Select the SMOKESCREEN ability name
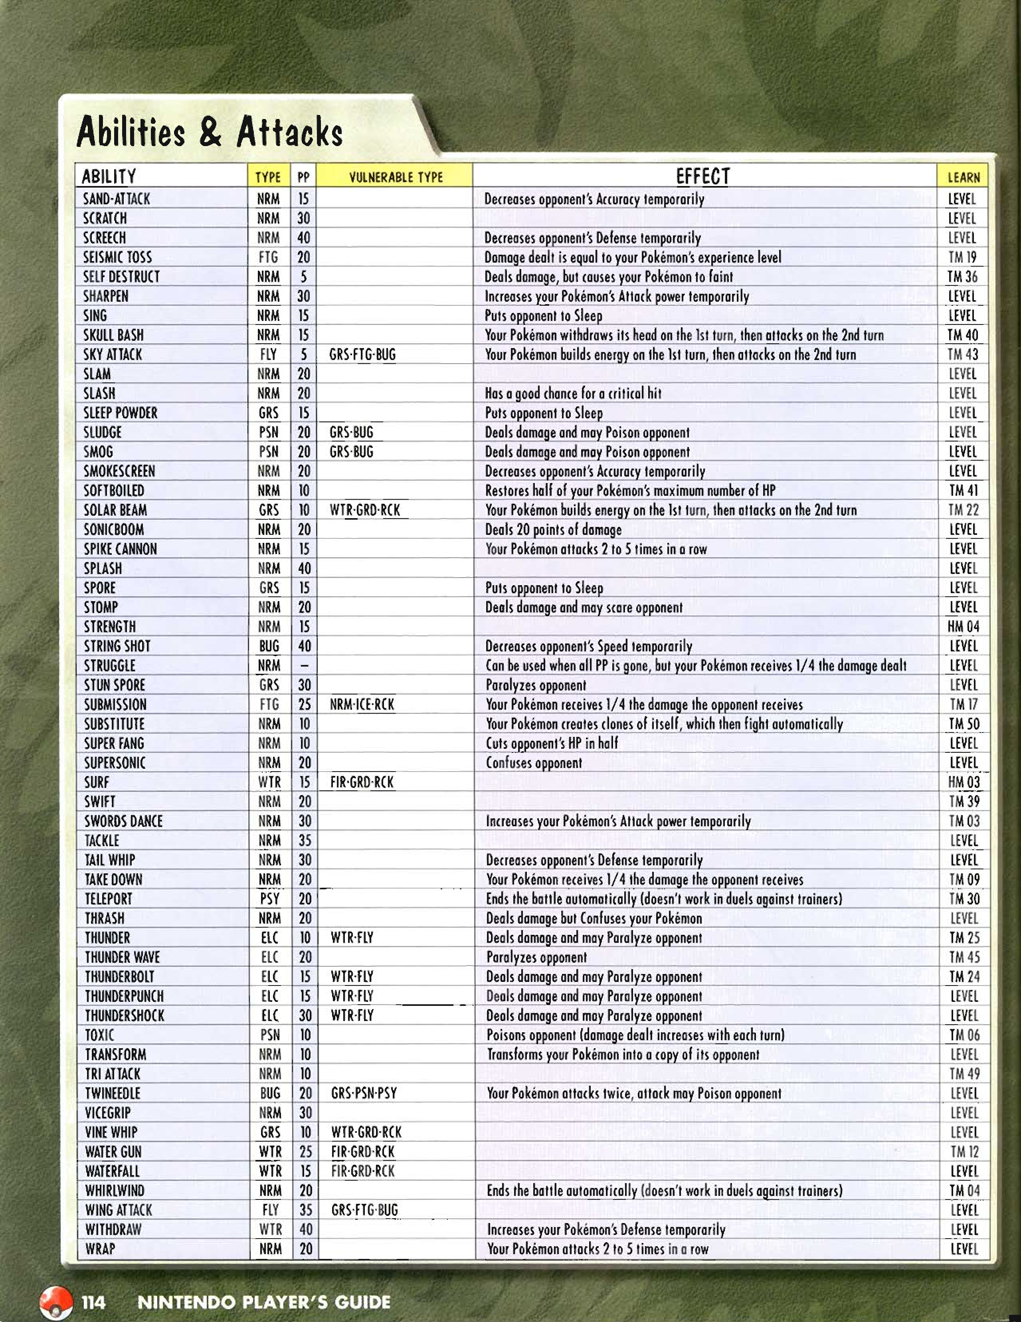The height and width of the screenshot is (1322, 1021). (119, 471)
